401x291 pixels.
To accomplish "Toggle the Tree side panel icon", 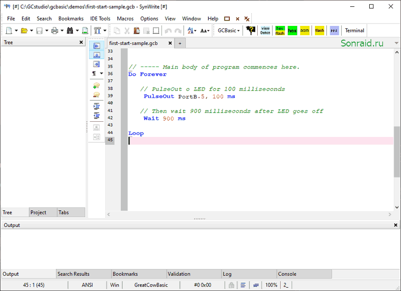I will (x=96, y=46).
